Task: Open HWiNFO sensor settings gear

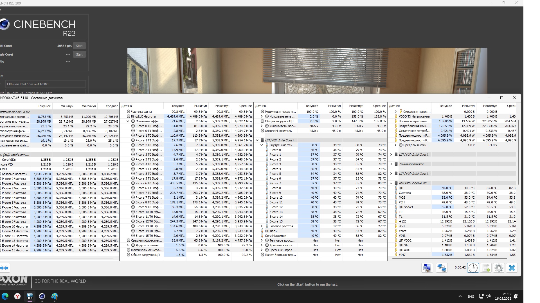Action: [x=499, y=268]
